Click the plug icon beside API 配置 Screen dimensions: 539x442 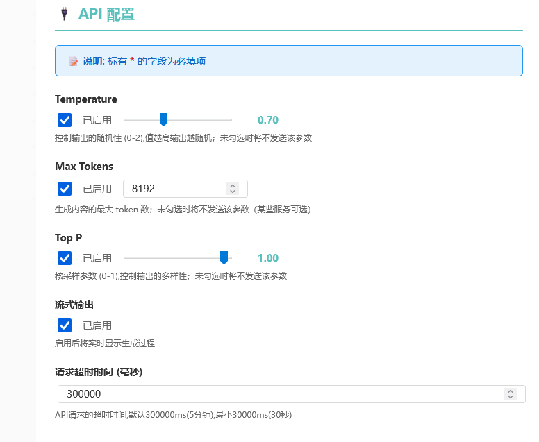pyautogui.click(x=65, y=14)
